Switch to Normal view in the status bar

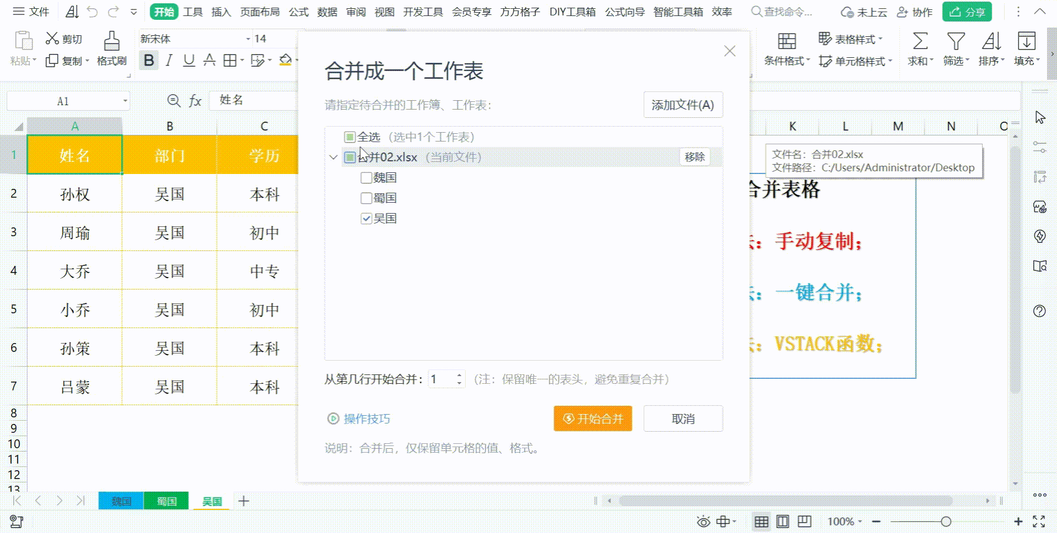[761, 521]
